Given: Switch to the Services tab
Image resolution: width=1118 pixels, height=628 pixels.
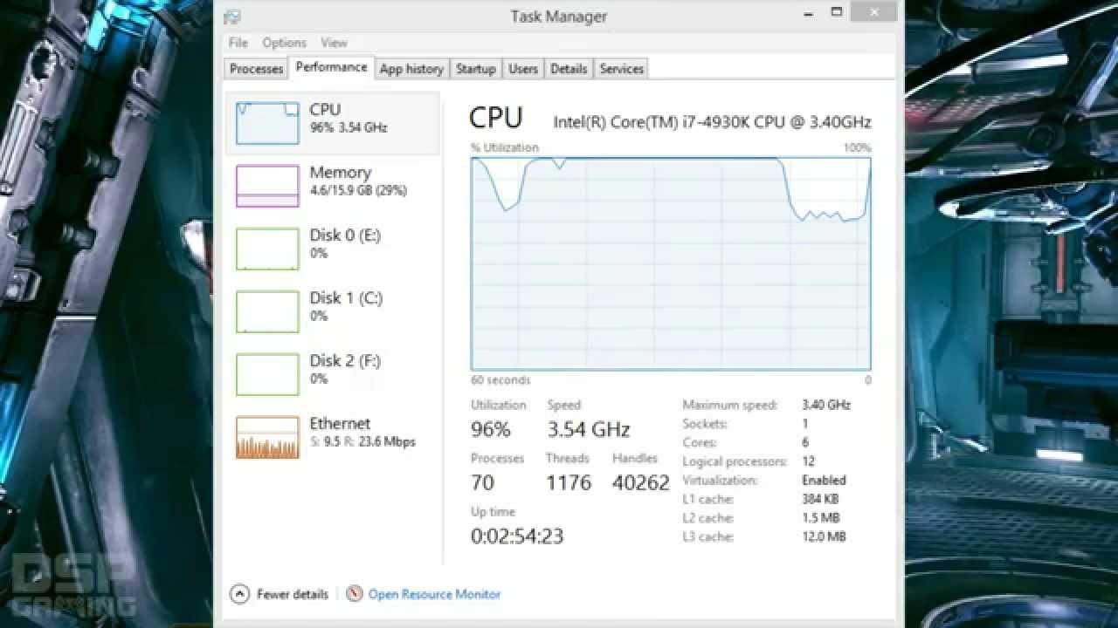Looking at the screenshot, I should (x=621, y=69).
